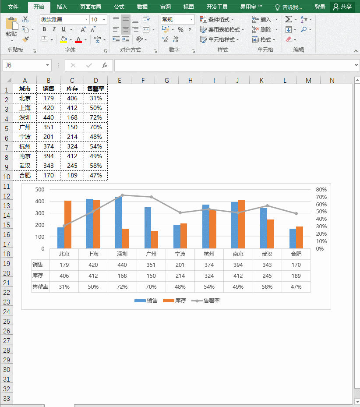Click AutoSum sigma icon
360x407 pixels.
(288, 19)
